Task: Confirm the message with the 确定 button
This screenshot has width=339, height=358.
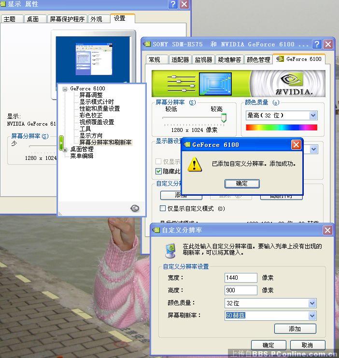Action: coord(242,184)
